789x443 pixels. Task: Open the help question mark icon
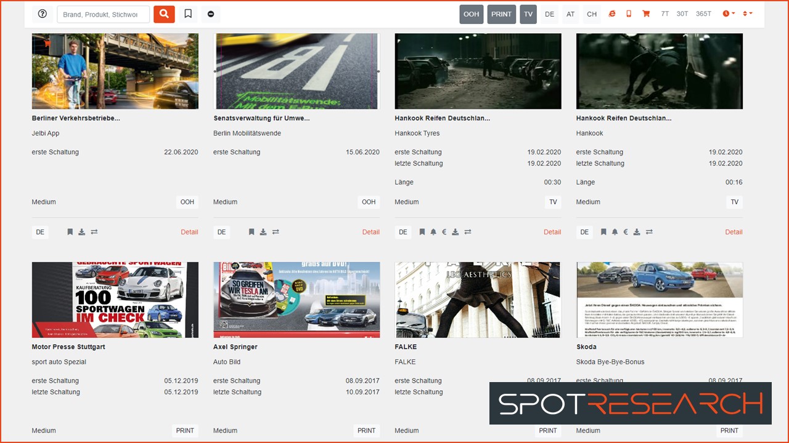43,14
